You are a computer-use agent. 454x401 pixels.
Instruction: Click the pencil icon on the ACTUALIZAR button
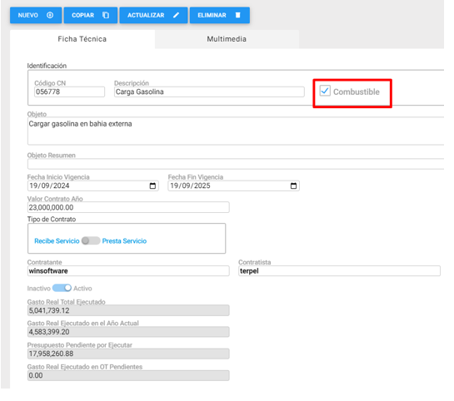(176, 15)
